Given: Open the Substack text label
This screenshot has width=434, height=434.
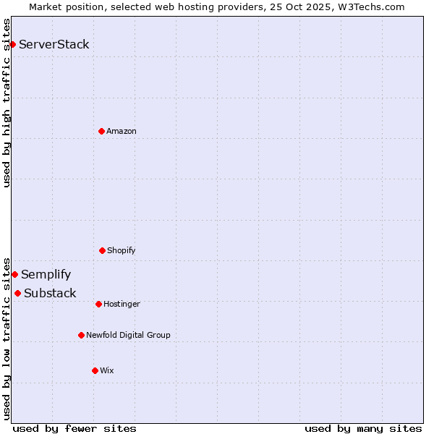Looking at the screenshot, I should [50, 293].
